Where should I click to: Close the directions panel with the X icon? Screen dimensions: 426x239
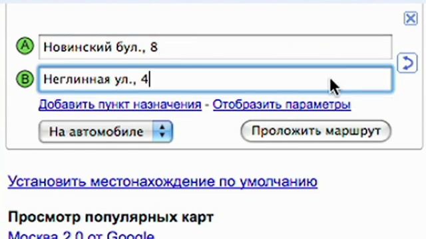tap(411, 19)
